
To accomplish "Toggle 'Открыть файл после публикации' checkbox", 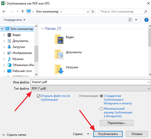I will (x=38, y=96).
